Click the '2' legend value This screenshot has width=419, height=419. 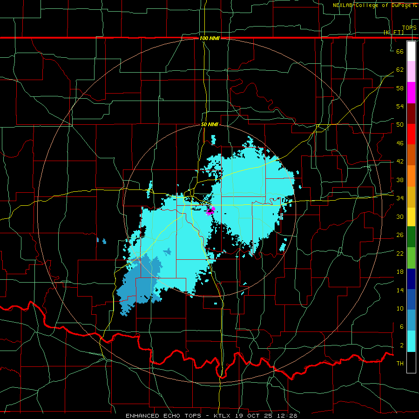(401, 345)
